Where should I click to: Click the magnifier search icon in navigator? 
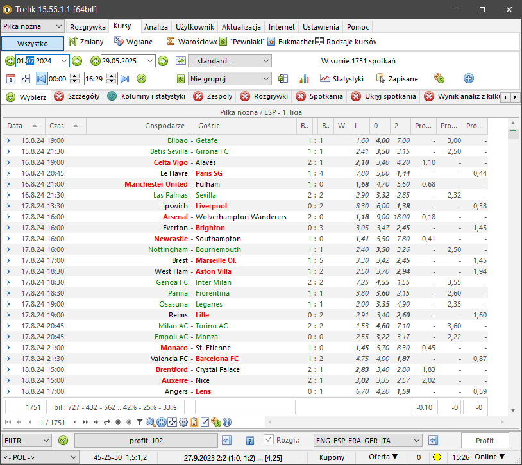[149, 422]
